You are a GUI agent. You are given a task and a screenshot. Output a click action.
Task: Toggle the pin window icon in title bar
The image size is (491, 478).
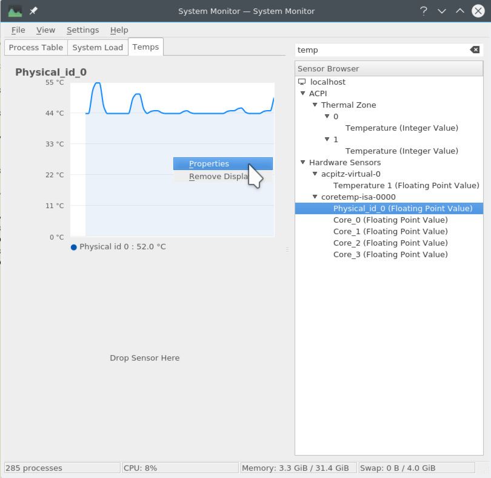[33, 11]
